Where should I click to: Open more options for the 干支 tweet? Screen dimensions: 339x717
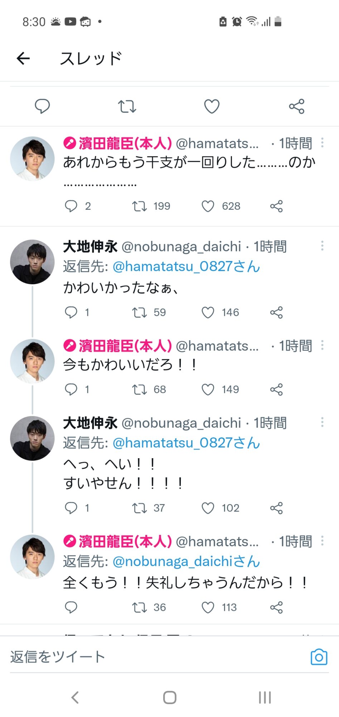[322, 143]
